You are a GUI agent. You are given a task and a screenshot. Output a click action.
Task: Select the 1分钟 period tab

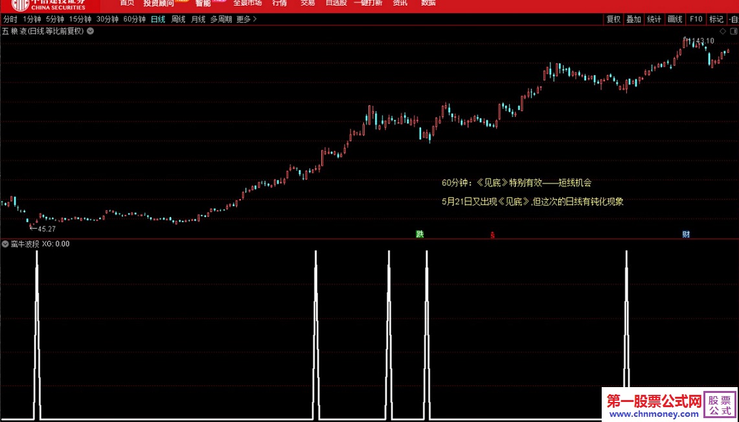pos(32,19)
